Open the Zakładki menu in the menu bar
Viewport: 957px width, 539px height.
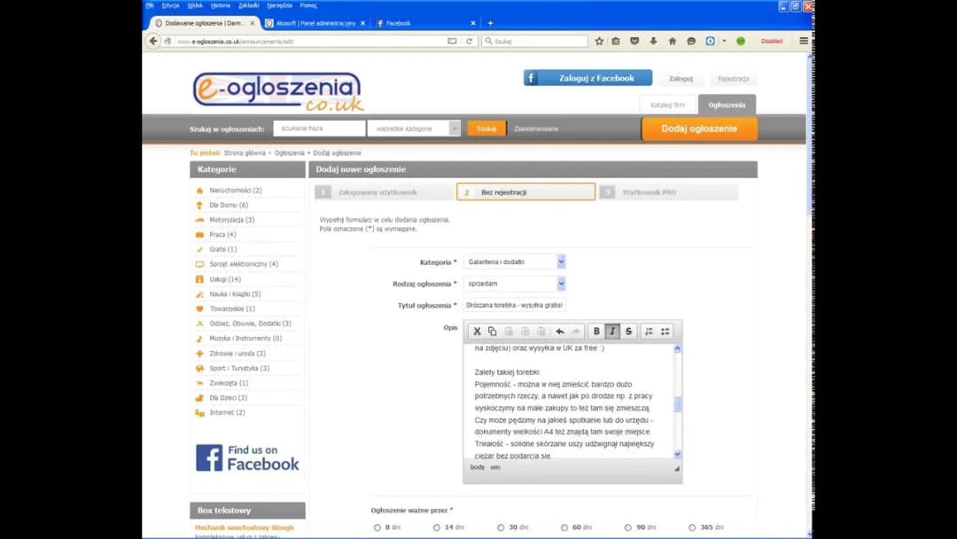248,5
